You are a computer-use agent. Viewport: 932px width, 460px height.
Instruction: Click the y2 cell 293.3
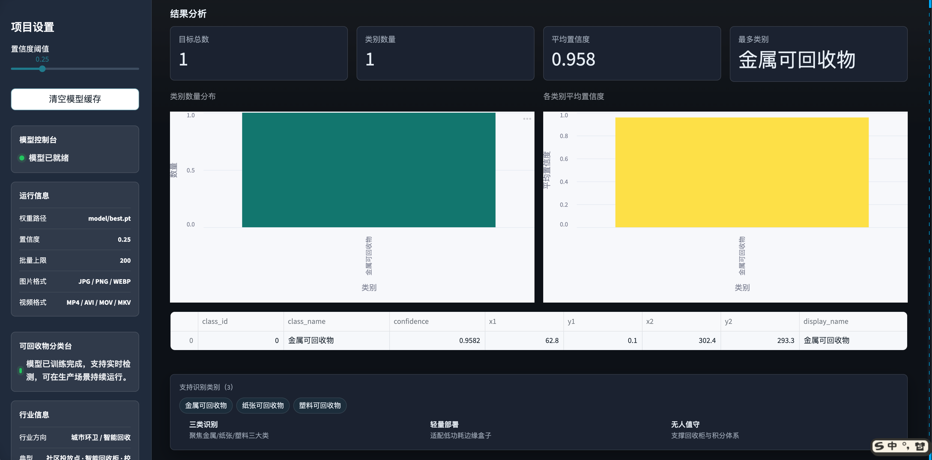[x=760, y=340]
